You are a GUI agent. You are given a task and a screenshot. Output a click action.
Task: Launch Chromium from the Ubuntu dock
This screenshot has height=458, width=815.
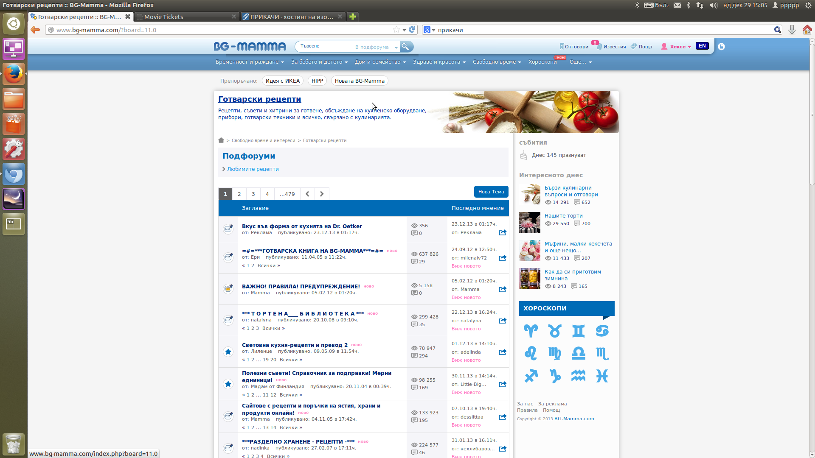pos(14,174)
